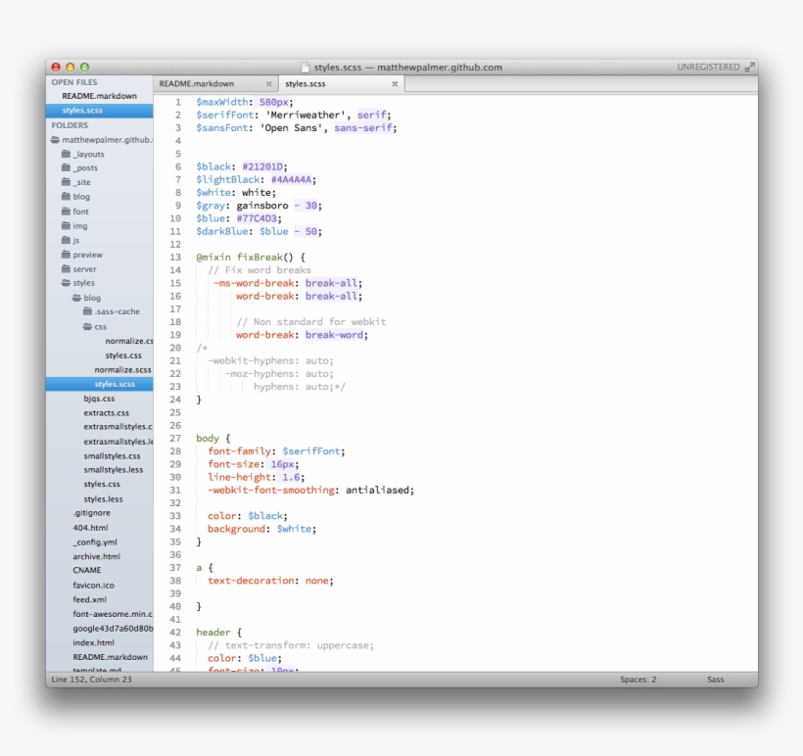803x756 pixels.
Task: Click the document icon in the title bar
Action: coord(306,68)
